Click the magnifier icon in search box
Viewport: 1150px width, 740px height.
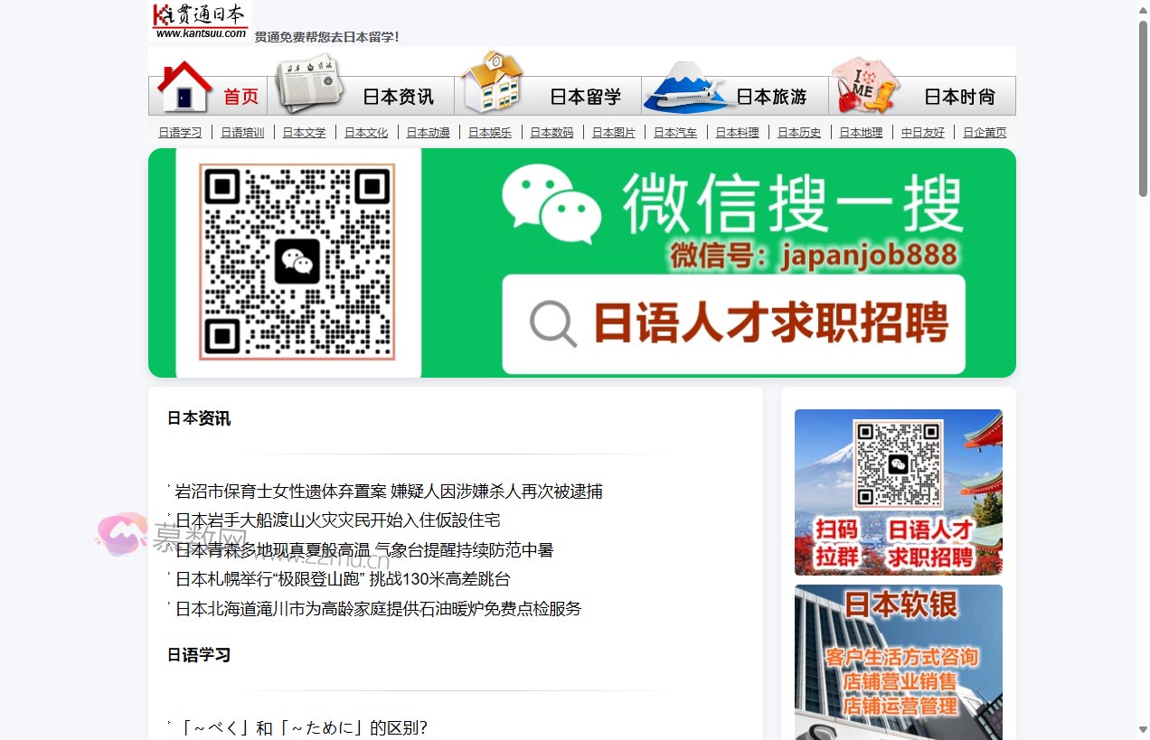[x=552, y=323]
